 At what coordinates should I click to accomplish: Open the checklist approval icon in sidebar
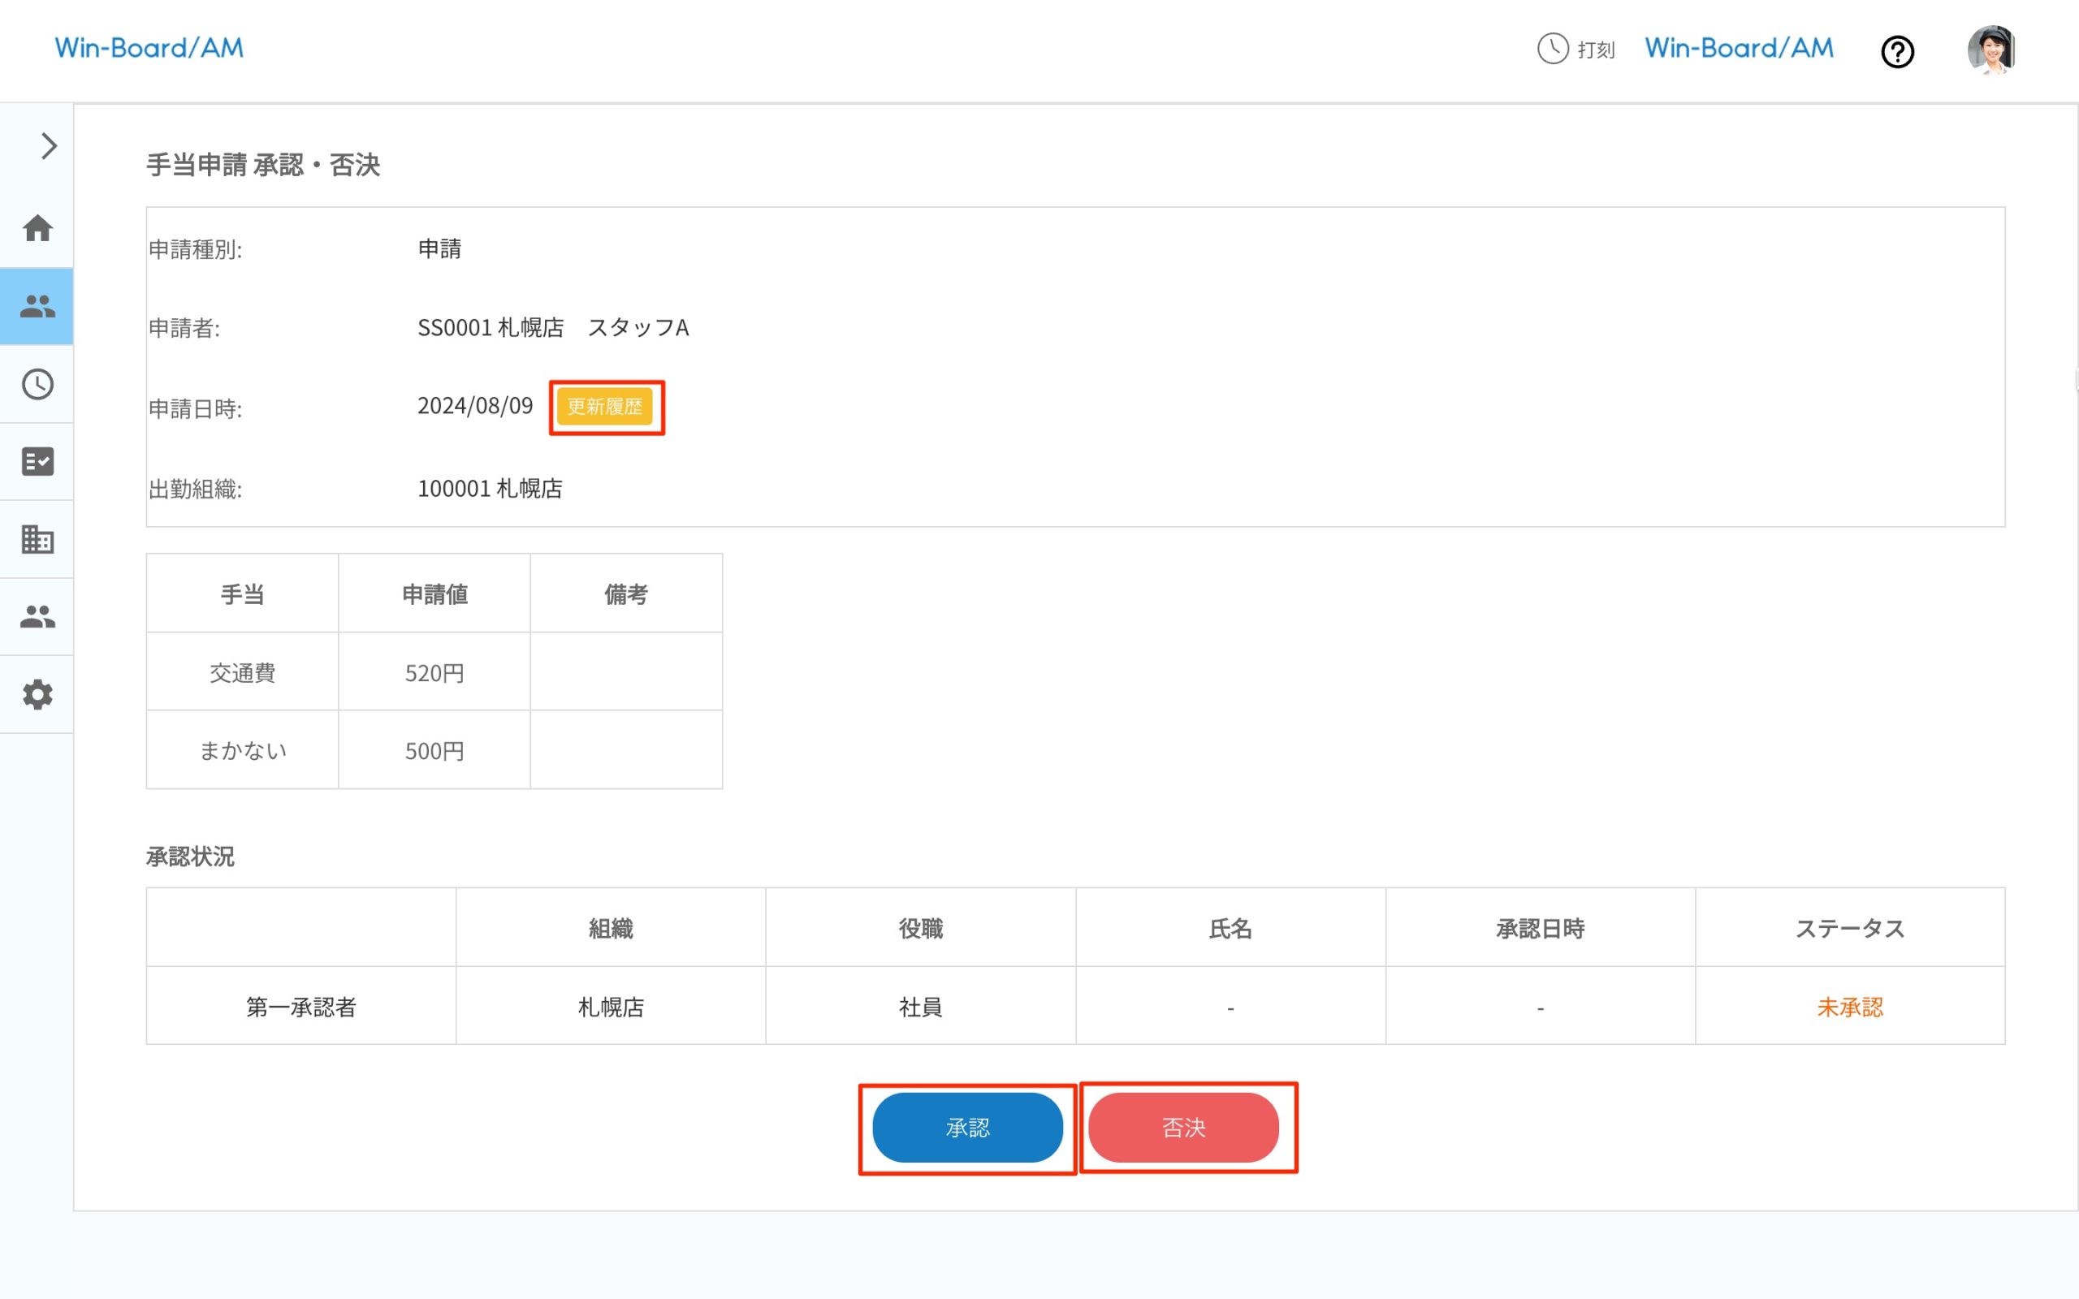37,461
